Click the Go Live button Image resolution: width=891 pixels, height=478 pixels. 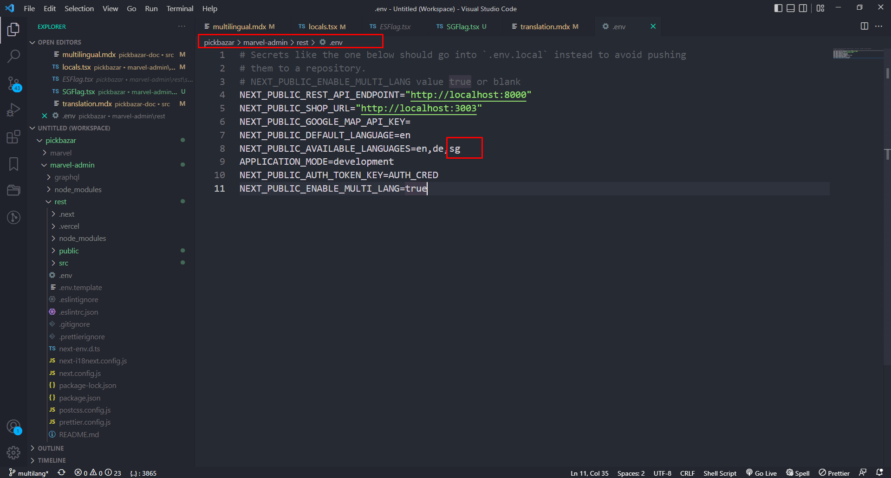pos(761,473)
